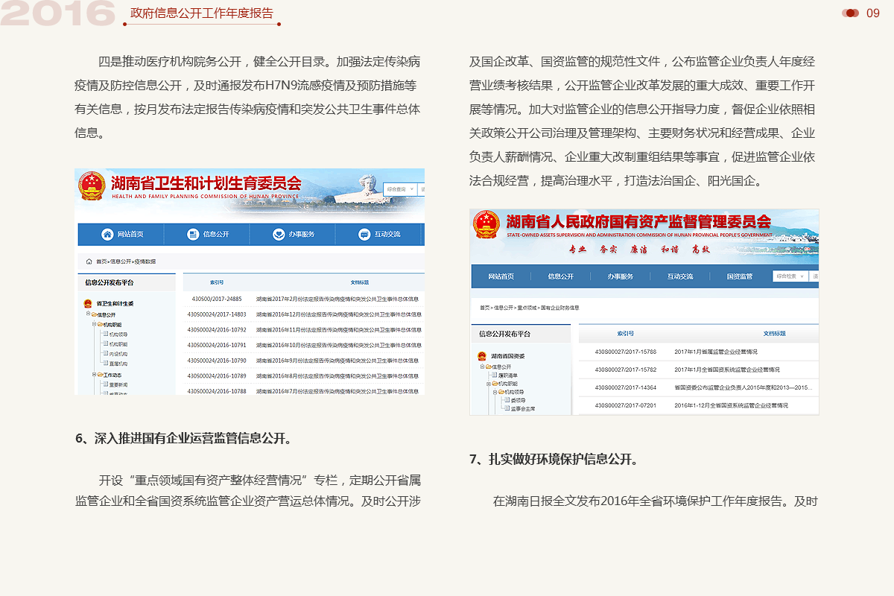Open the 2016年10月份法定报告传染病疫情 document link
Screen dimensions: 894x596
[x=338, y=345]
